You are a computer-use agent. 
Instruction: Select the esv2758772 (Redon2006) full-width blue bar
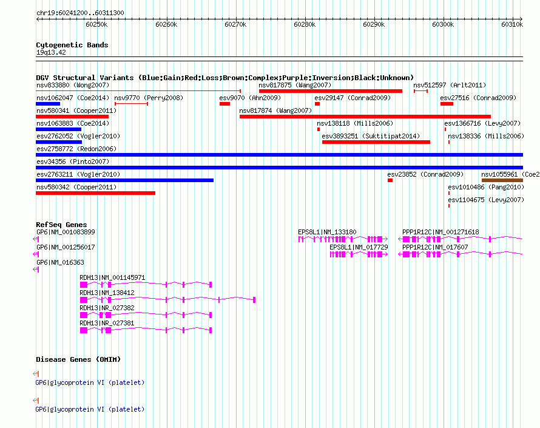pyautogui.click(x=279, y=155)
